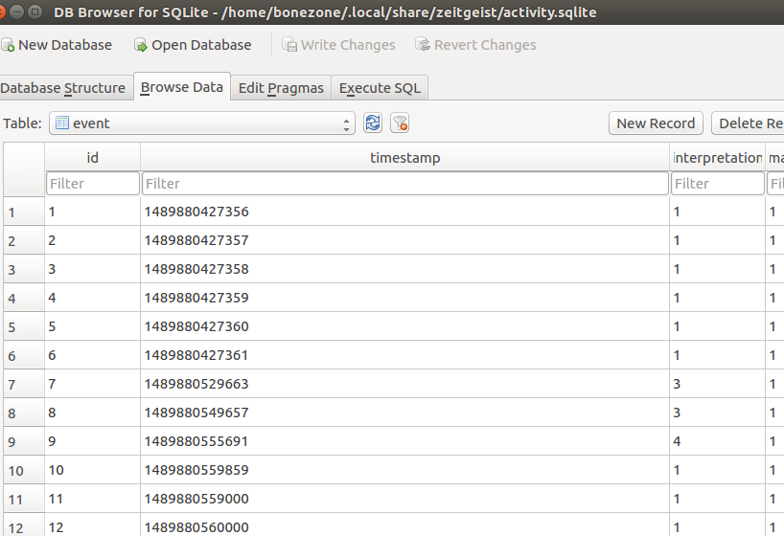Focus the interpretation column filter field

coord(718,184)
